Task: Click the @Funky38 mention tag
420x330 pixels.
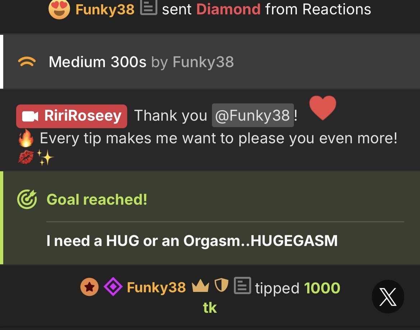Action: [x=253, y=115]
